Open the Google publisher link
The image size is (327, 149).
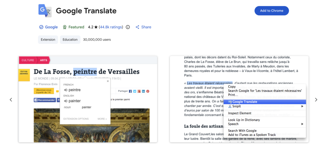click(x=51, y=27)
